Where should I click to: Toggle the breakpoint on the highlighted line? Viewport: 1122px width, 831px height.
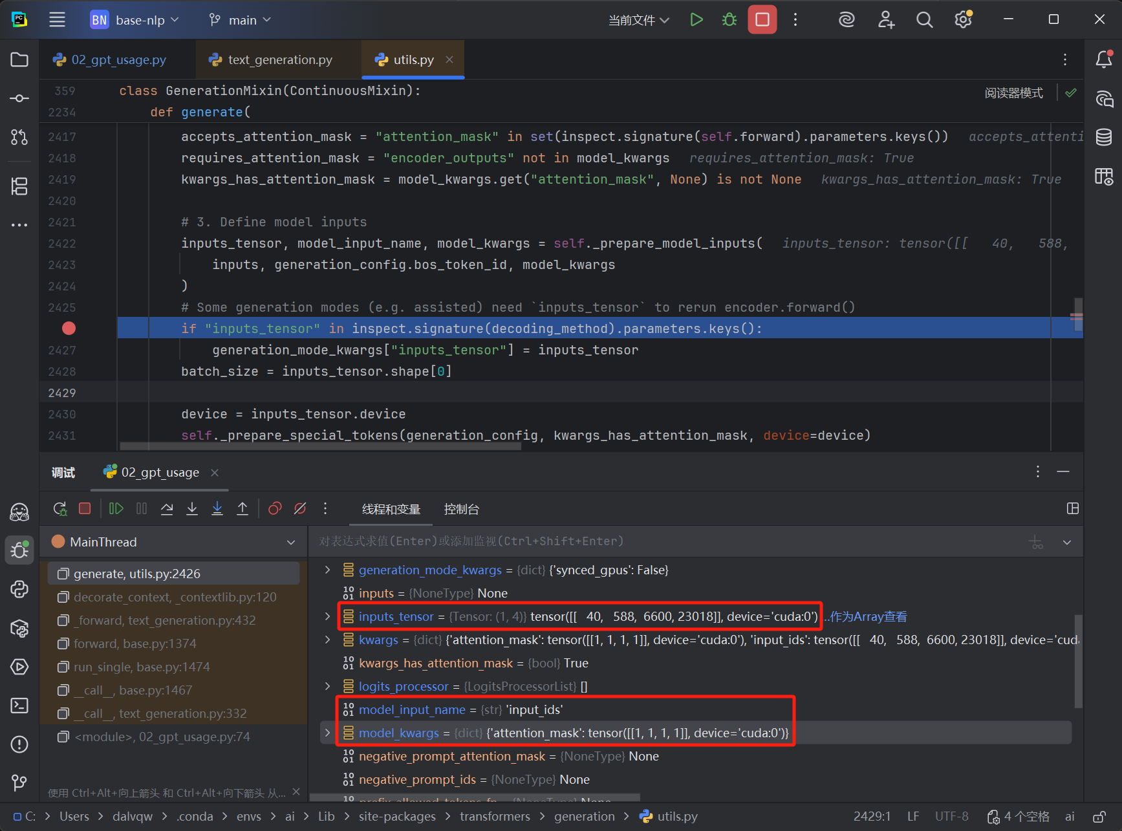(x=69, y=329)
